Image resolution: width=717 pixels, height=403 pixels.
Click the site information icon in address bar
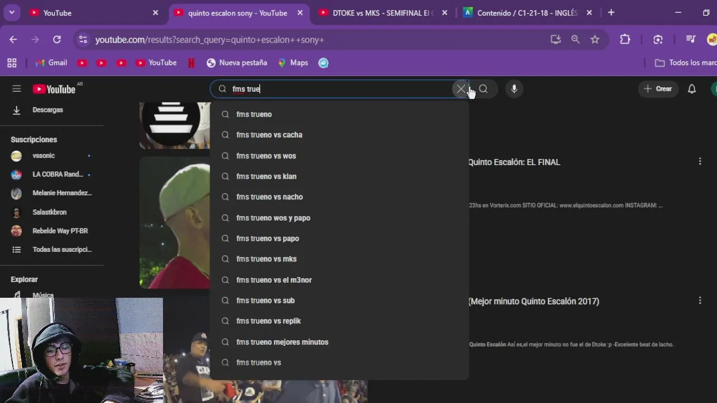[x=83, y=39]
